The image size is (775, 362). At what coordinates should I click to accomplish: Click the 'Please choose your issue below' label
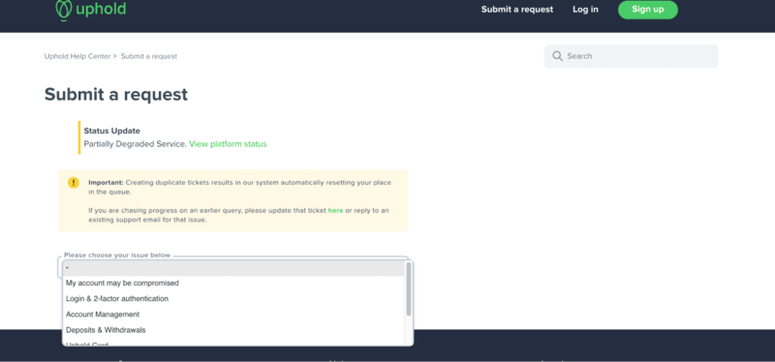(x=117, y=256)
